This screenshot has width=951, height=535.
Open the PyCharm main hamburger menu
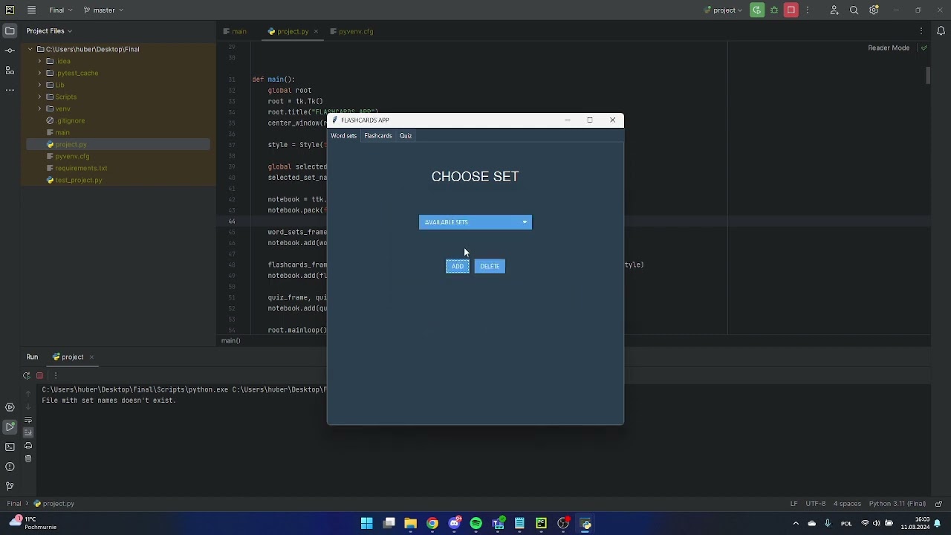click(x=31, y=10)
